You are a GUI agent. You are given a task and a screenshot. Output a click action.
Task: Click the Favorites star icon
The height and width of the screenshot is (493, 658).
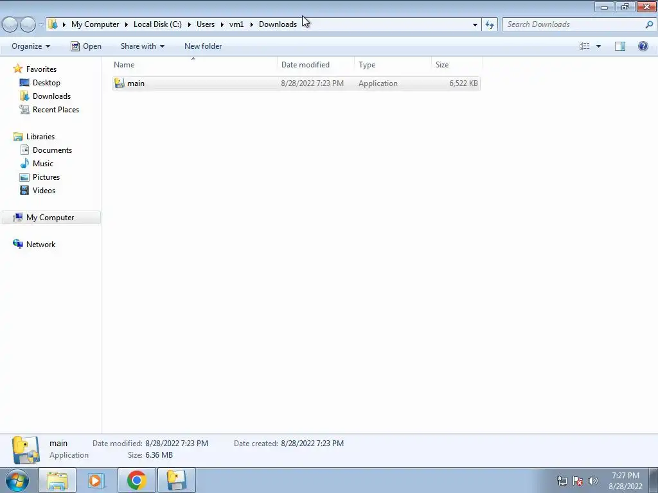[x=17, y=69]
